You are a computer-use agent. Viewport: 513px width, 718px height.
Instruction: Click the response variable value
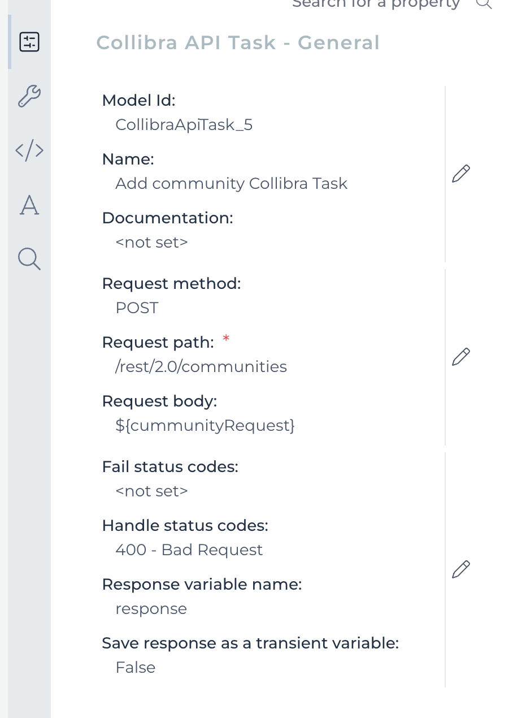(x=151, y=608)
